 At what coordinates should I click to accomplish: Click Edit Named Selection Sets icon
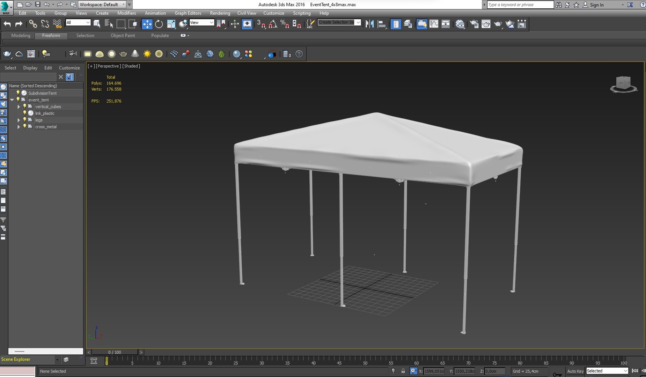[x=310, y=24]
